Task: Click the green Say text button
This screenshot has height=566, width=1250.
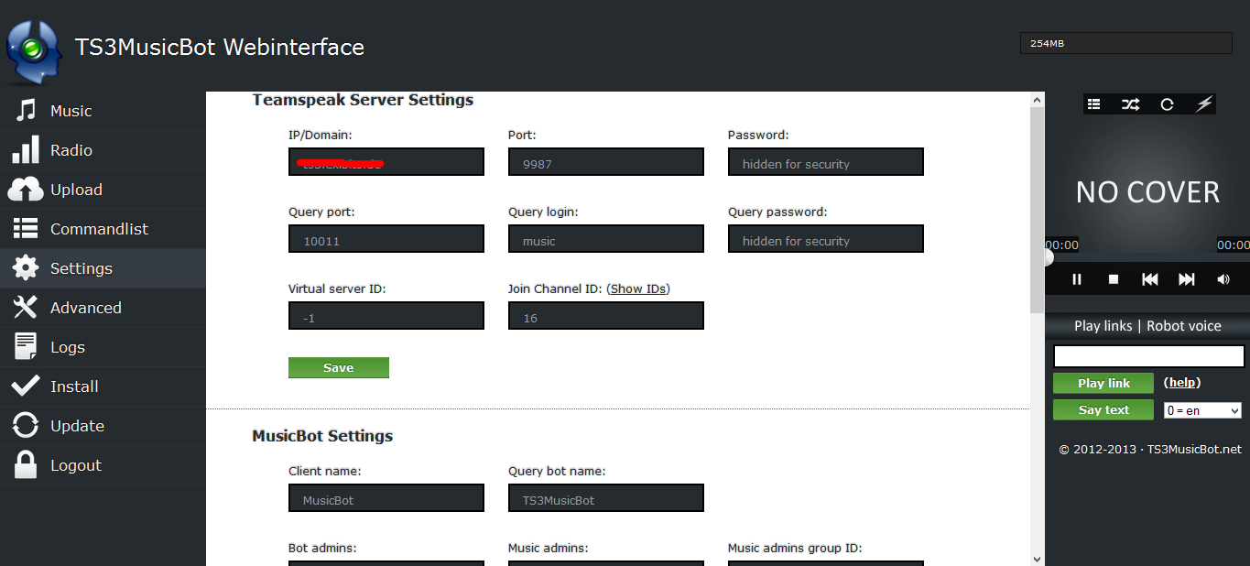Action: click(x=1103, y=409)
